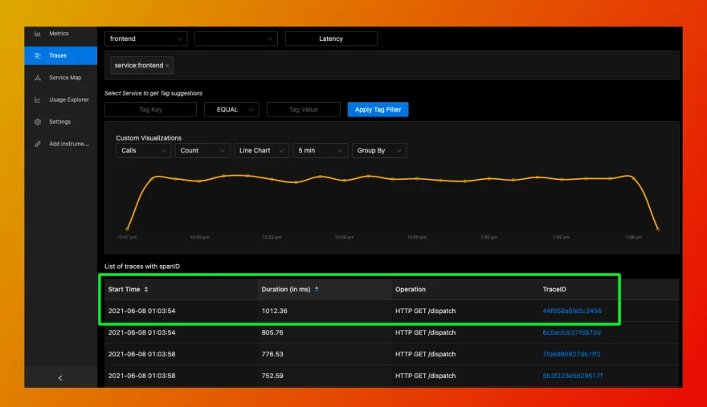Click start time in the 805.76 row
Screen dimensions: 707x407
tap(141, 332)
